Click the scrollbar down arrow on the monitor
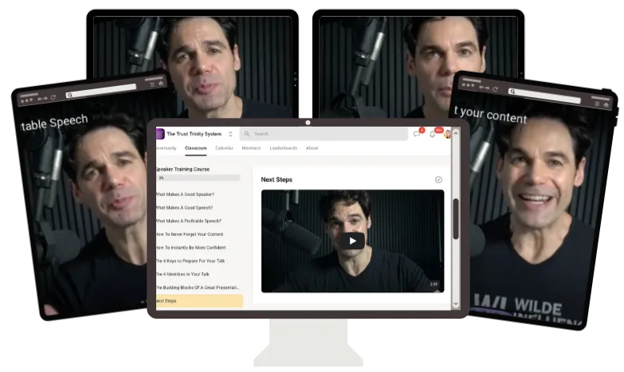This screenshot has height=372, width=624. [x=456, y=304]
